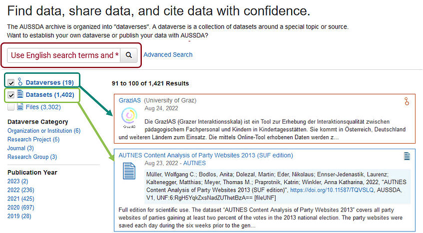Open the Advanced Search link
The width and height of the screenshot is (423, 233).
coord(168,55)
